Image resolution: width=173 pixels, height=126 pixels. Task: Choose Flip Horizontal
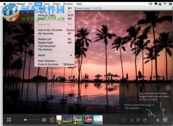click(x=55, y=46)
